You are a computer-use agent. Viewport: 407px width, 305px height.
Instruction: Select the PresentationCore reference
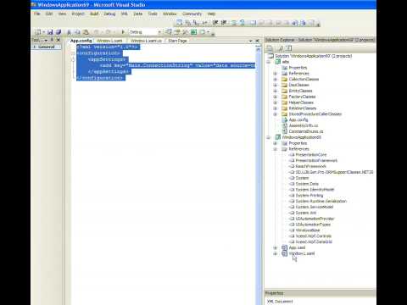click(311, 155)
